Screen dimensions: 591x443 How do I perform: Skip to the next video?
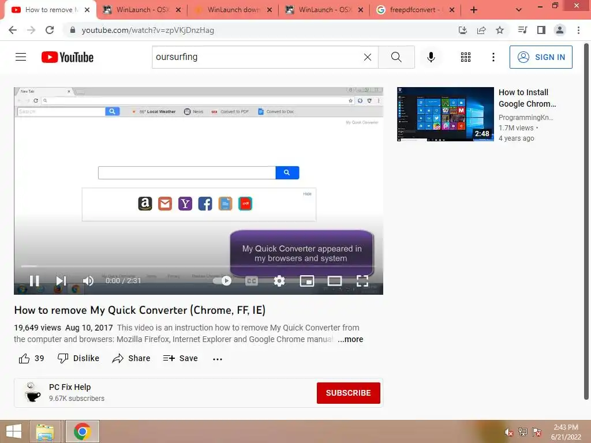coord(61,281)
